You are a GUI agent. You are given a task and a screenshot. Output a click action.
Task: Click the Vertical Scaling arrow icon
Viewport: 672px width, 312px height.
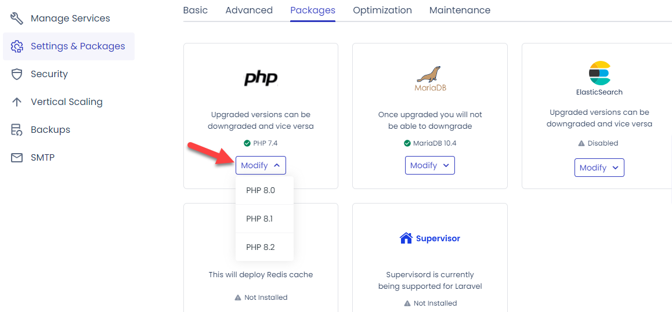click(17, 102)
